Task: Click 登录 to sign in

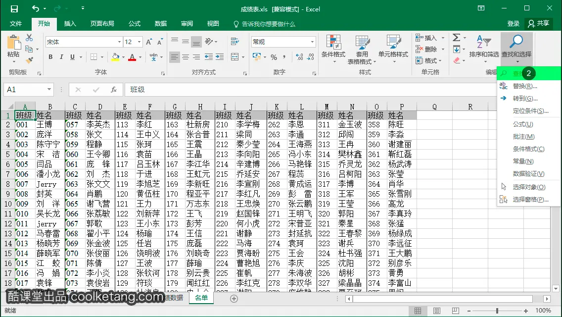Action: click(513, 24)
